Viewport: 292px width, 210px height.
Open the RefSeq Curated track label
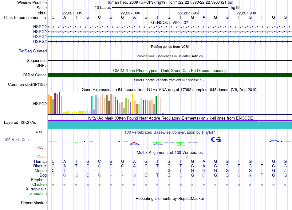click(33, 51)
